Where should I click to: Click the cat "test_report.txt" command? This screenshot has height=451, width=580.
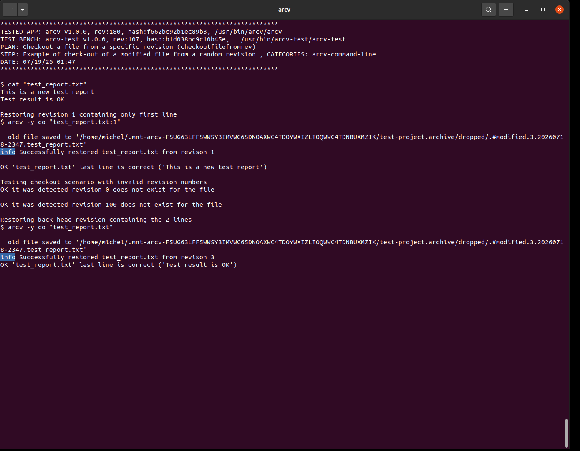[x=43, y=84]
